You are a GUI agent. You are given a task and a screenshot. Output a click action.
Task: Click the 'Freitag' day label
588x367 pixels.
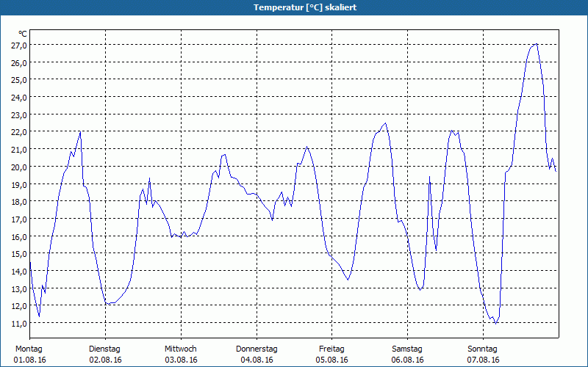[331, 349]
